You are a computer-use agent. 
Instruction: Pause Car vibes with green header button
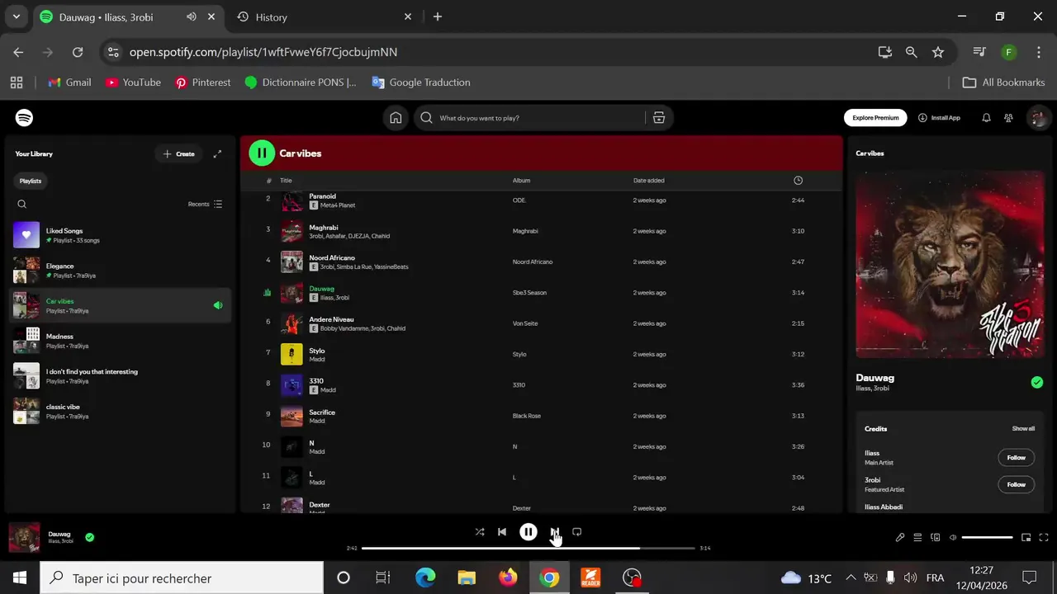262,153
